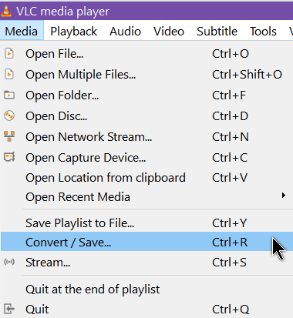Image resolution: width=293 pixels, height=318 pixels.
Task: Click the VLC cone icon in title bar
Action: coord(6,11)
